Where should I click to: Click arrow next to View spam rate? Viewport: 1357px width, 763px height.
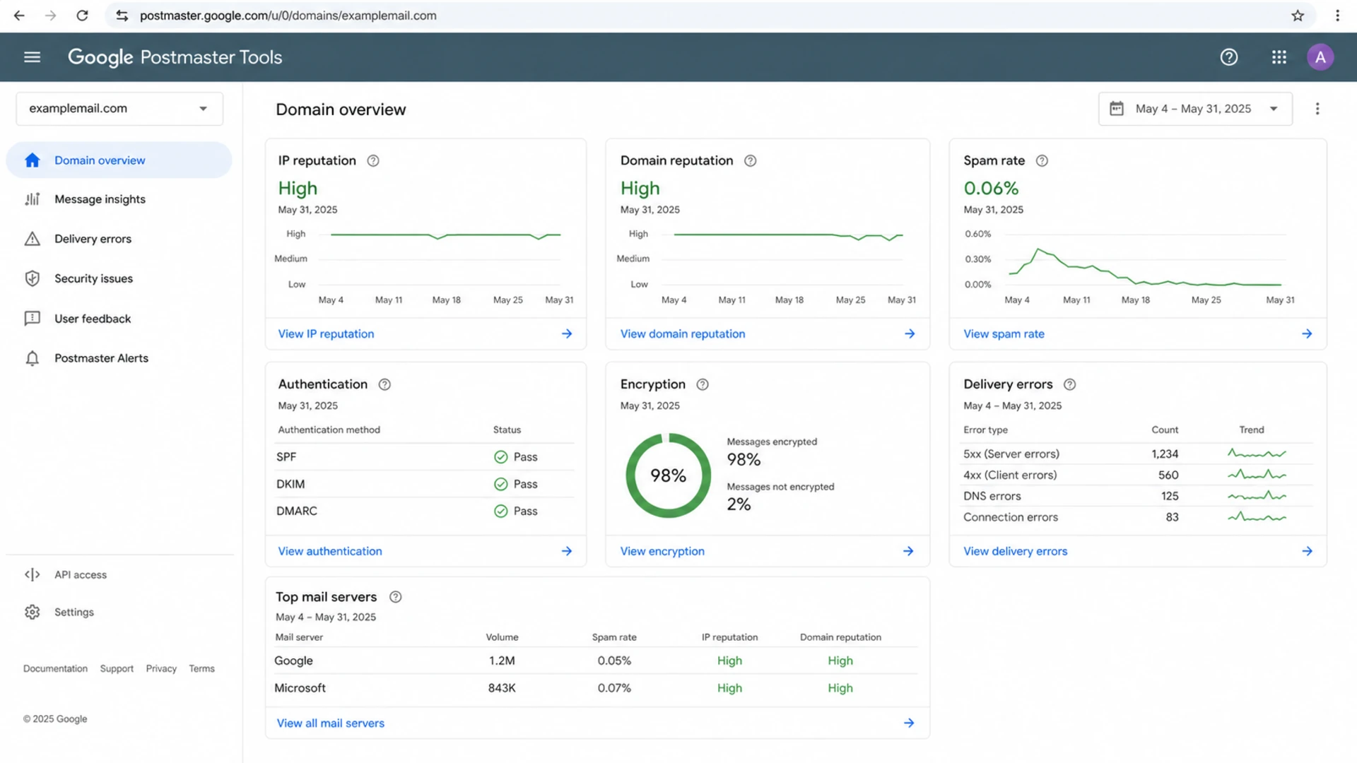pyautogui.click(x=1307, y=333)
